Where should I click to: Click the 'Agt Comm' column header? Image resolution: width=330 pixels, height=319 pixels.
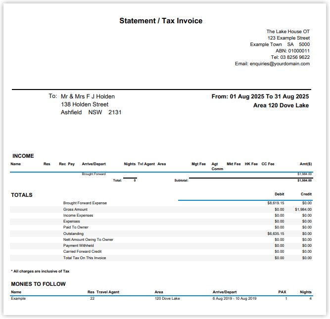pos(217,166)
